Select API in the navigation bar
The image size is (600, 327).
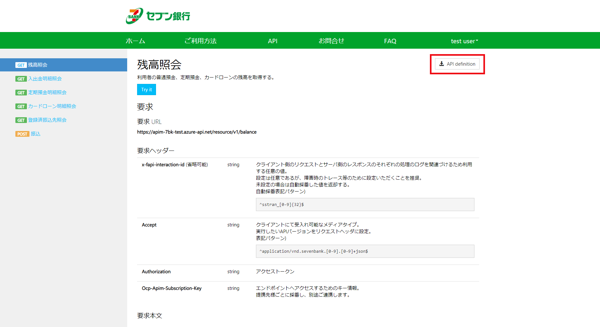(273, 41)
